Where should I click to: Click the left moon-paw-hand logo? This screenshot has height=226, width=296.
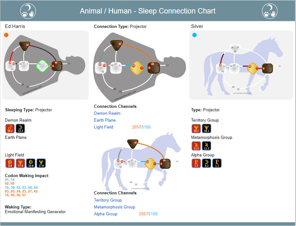coord(28,11)
